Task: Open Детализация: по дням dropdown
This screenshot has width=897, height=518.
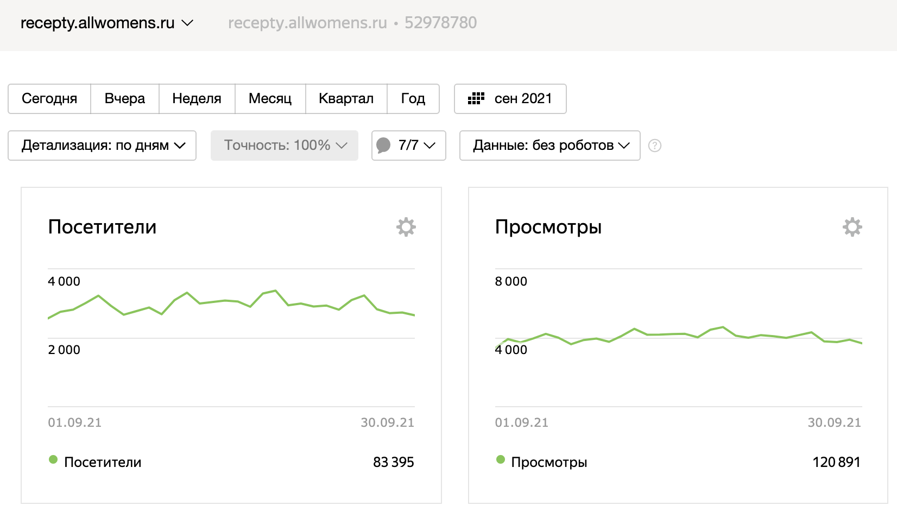Action: [102, 146]
